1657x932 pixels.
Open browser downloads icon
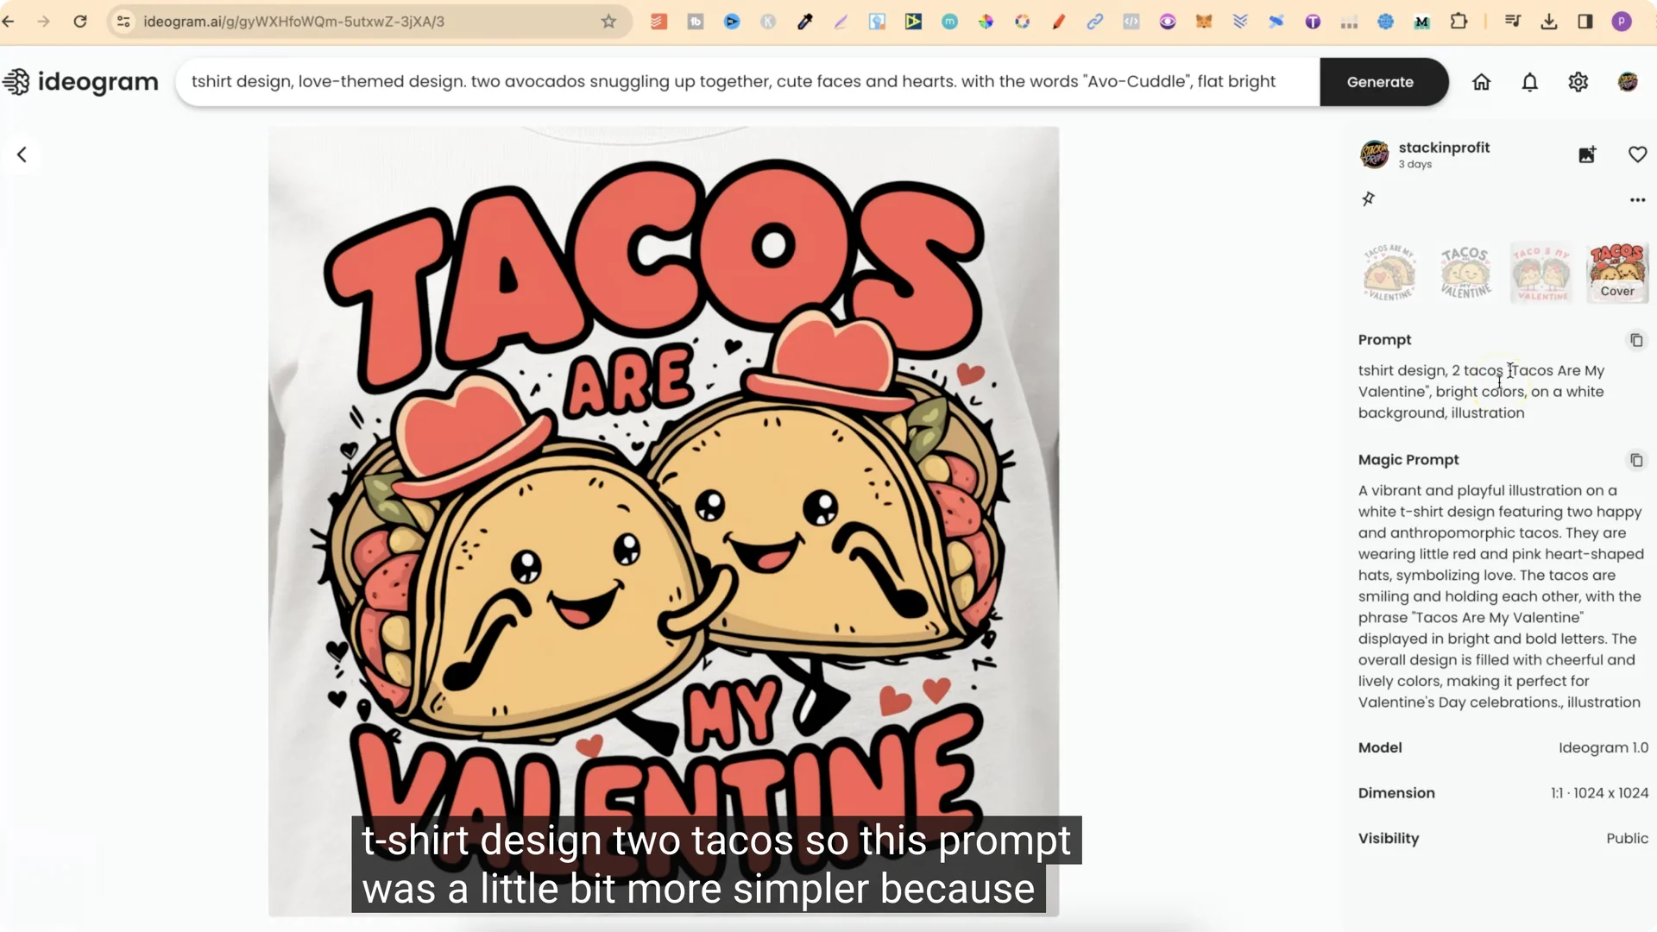point(1549,22)
